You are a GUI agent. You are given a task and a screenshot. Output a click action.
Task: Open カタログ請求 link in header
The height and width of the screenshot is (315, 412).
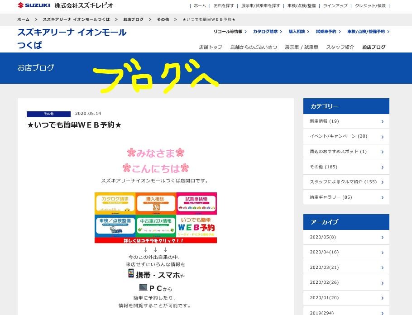[267, 32]
